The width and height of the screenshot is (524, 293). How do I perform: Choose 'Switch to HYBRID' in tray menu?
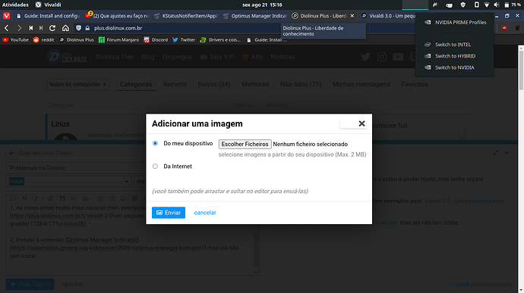pyautogui.click(x=454, y=56)
